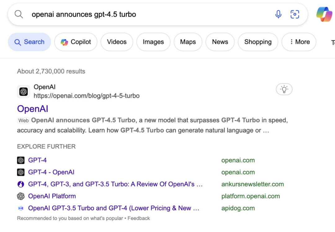Switch to the News tab
This screenshot has height=232, width=335.
[220, 42]
